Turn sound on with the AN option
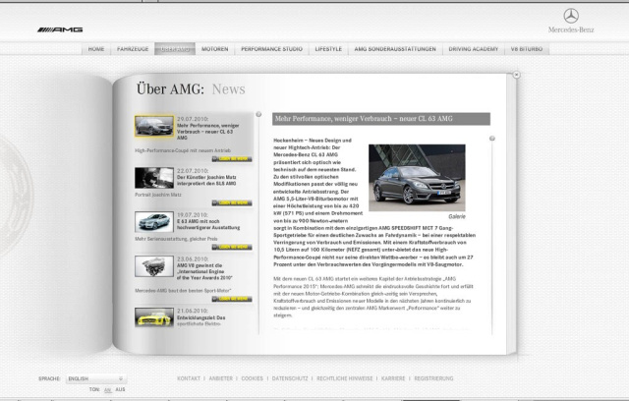Screen dimensions: 629x401 coord(107,390)
